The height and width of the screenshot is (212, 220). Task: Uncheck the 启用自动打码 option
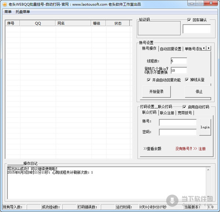pos(184,107)
